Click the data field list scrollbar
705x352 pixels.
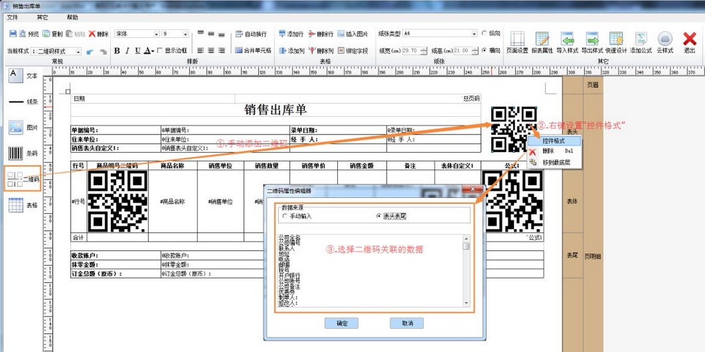click(x=466, y=271)
